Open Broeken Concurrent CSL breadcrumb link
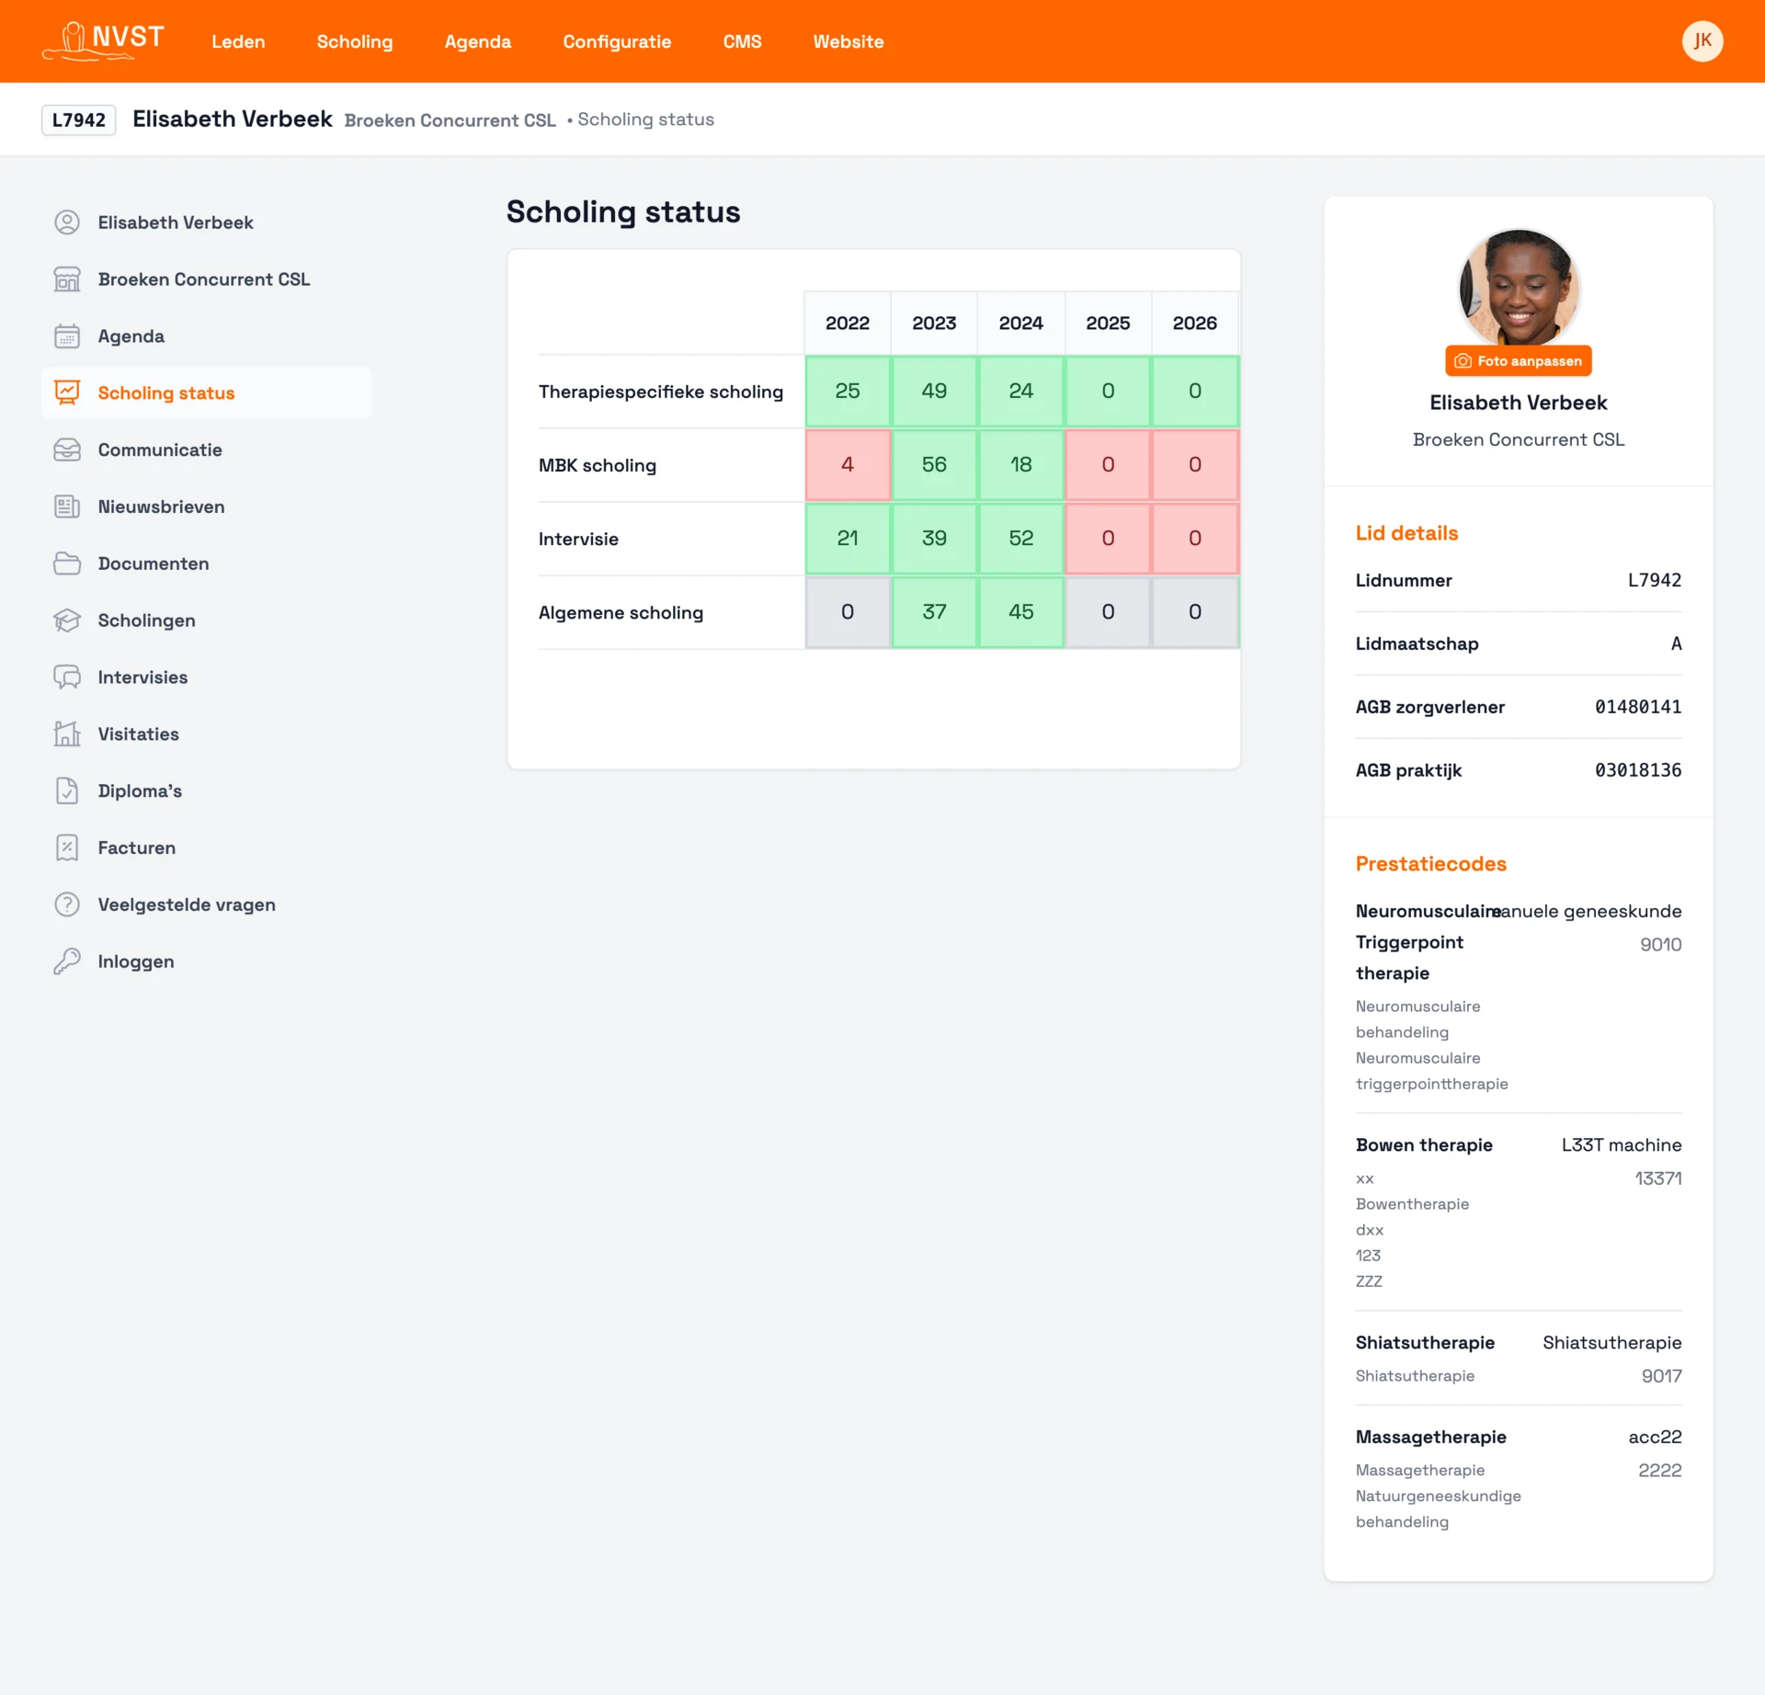 click(x=450, y=120)
